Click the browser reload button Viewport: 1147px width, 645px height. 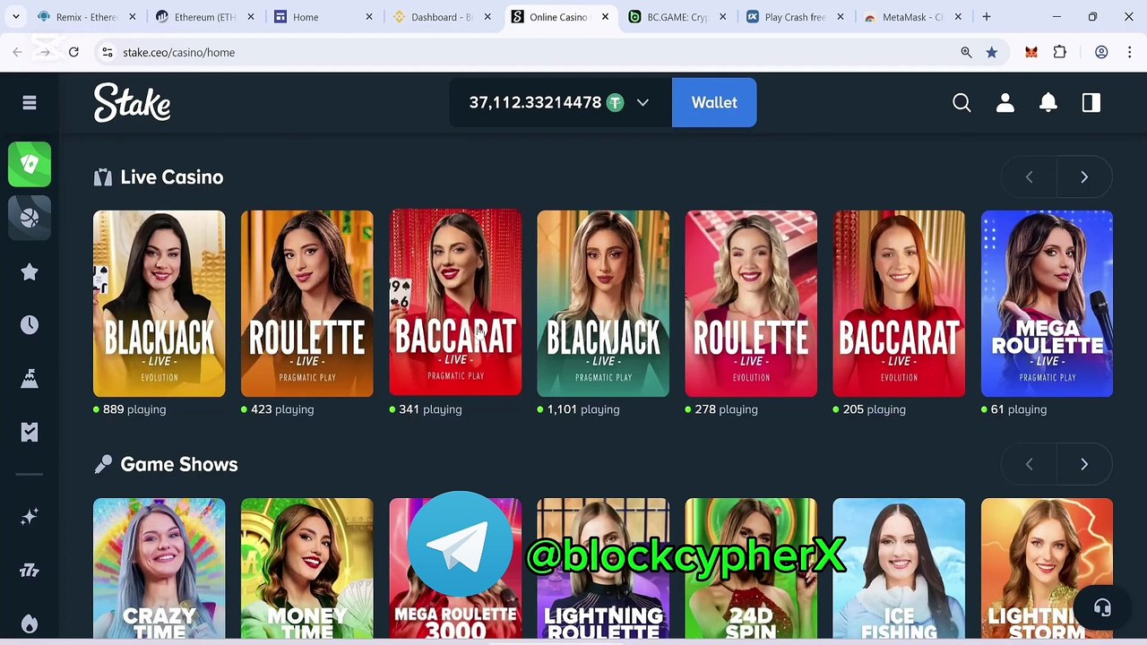click(73, 52)
